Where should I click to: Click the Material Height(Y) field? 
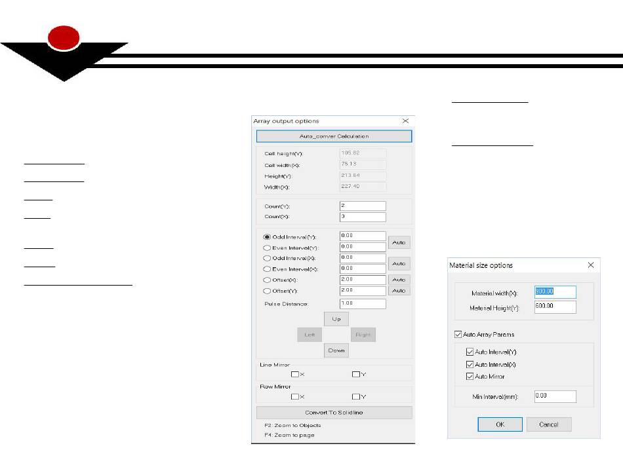[x=555, y=307]
